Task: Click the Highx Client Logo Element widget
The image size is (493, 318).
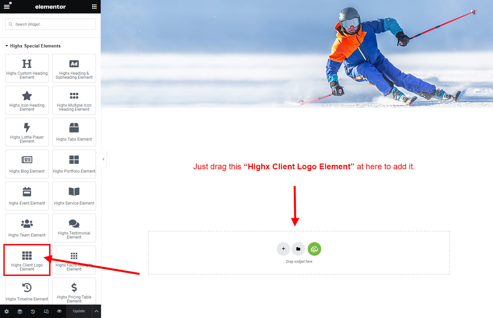Action: pyautogui.click(x=27, y=260)
